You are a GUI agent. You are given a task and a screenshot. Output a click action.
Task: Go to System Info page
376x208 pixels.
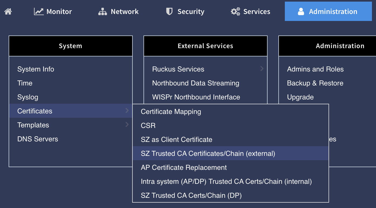pos(36,69)
